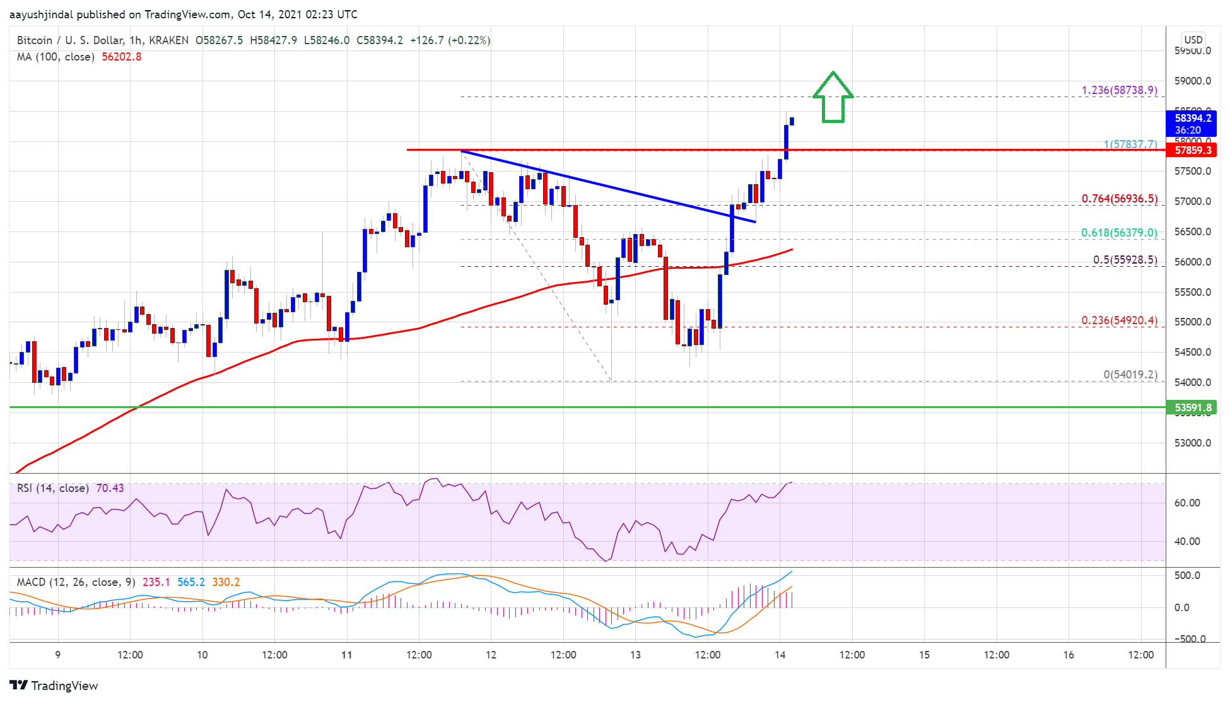Click the USD currency label button
The width and height of the screenshot is (1230, 702).
point(1193,39)
